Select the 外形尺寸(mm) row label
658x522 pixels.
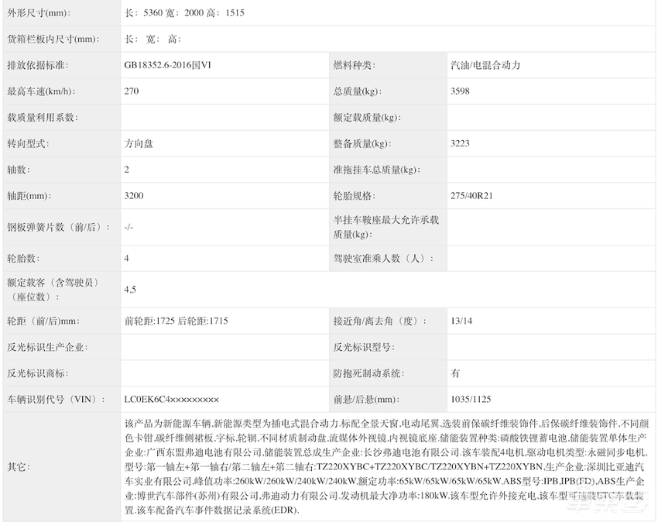37,12
